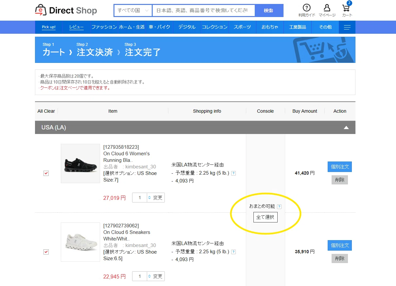The width and height of the screenshot is (396, 286).
Task: Open デジタル category
Action: 187,27
